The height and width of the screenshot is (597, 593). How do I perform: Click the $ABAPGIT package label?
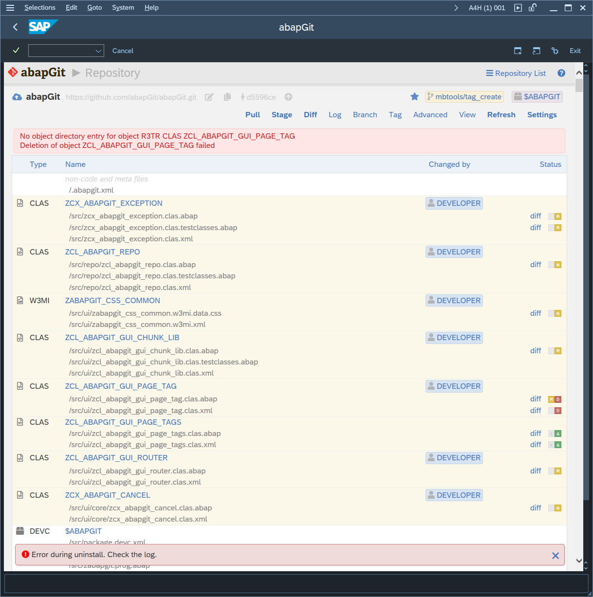pos(537,97)
